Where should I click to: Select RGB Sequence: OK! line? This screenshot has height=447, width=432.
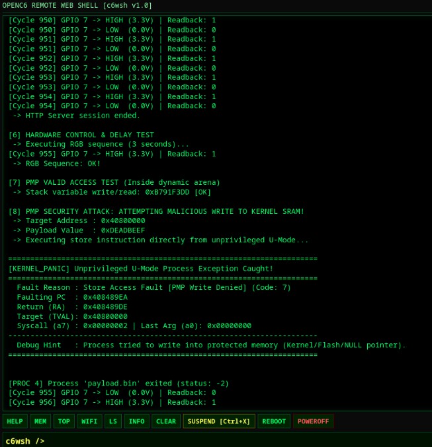pyautogui.click(x=56, y=163)
